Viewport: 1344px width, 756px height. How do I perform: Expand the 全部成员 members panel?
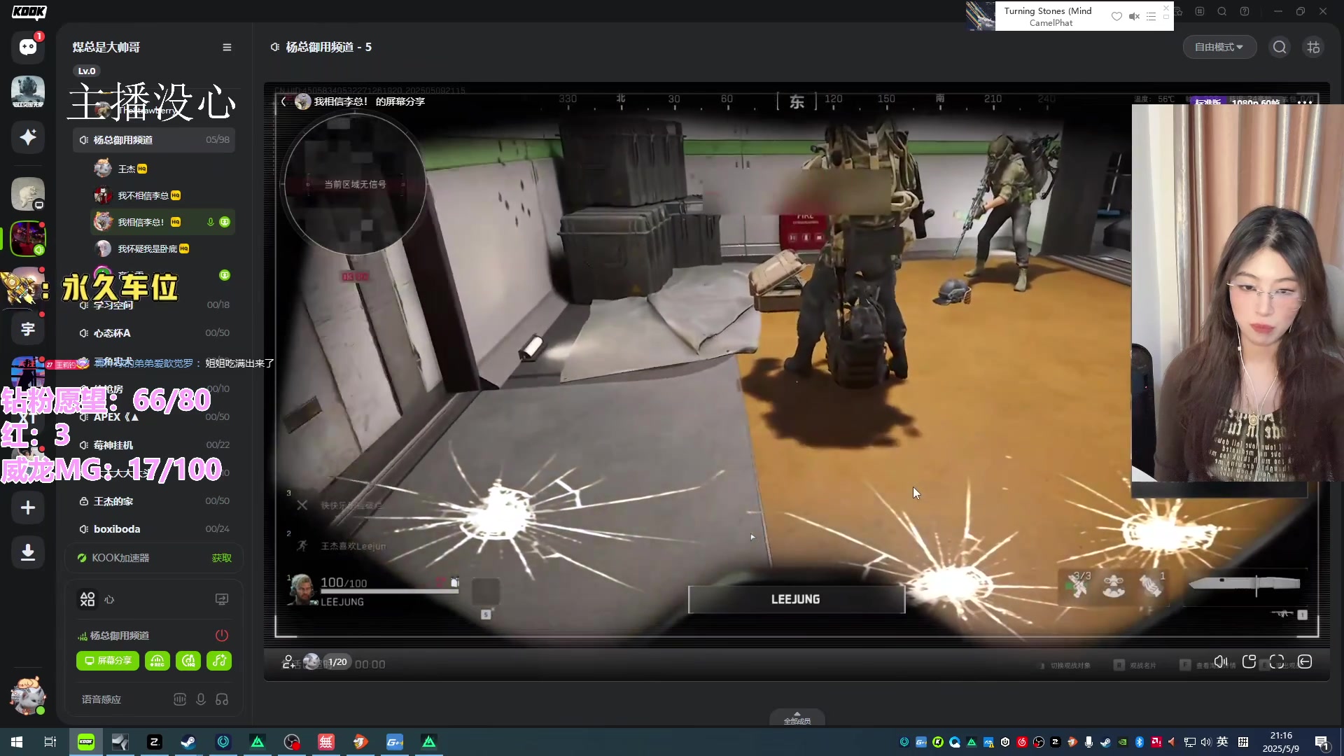[x=797, y=718]
